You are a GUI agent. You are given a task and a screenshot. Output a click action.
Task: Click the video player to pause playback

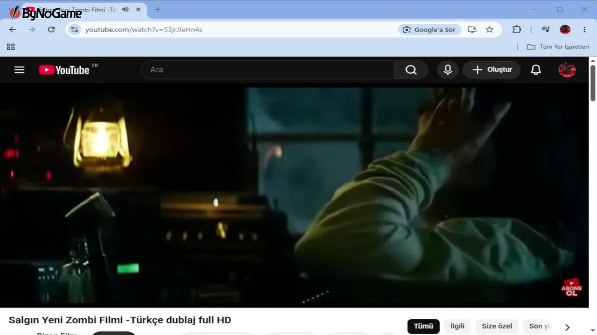(x=294, y=195)
